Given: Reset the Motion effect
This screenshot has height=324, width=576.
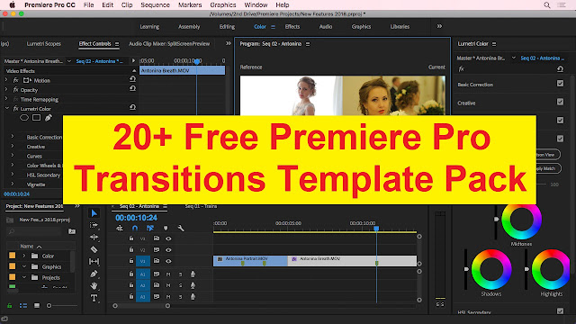Looking at the screenshot, I should point(132,79).
